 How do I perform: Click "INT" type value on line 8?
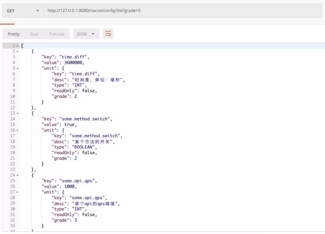[78, 85]
